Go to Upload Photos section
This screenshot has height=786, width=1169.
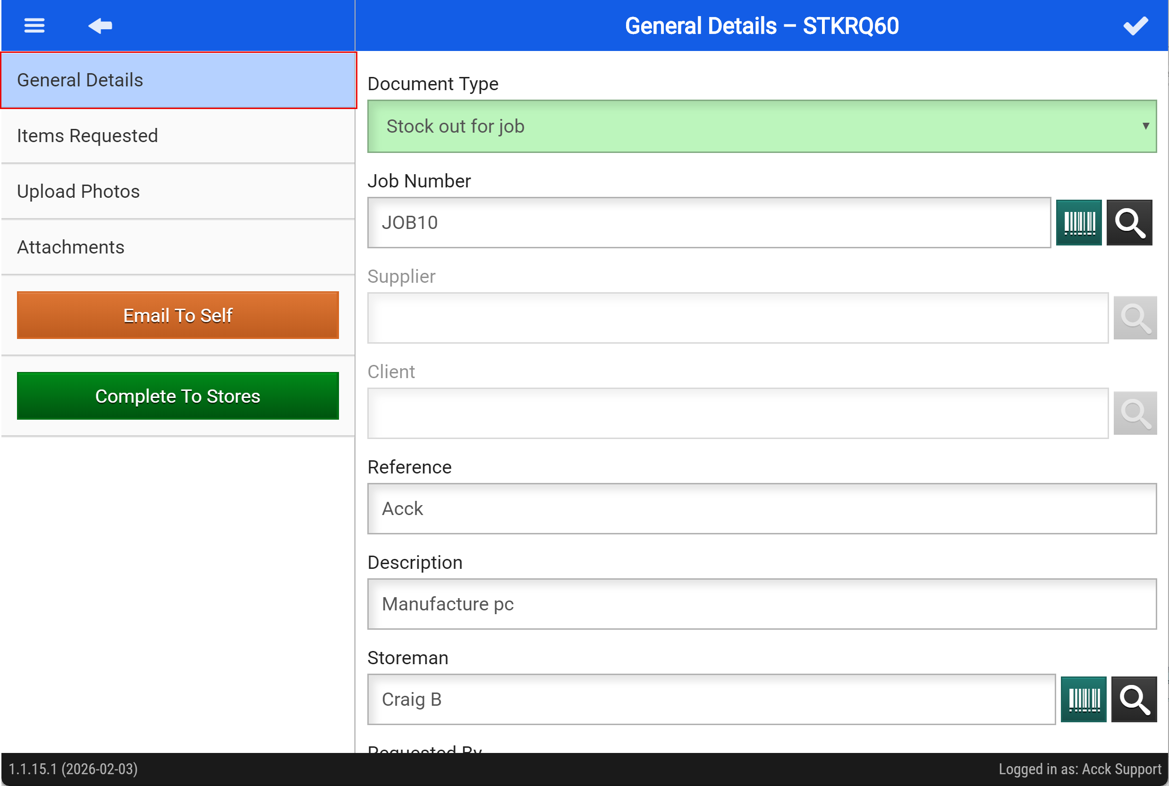tap(178, 192)
